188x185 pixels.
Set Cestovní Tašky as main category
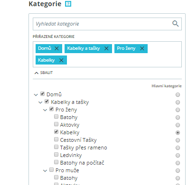point(178,140)
